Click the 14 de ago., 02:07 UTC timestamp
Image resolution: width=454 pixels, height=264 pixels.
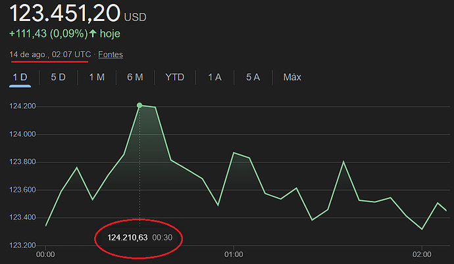50,55
